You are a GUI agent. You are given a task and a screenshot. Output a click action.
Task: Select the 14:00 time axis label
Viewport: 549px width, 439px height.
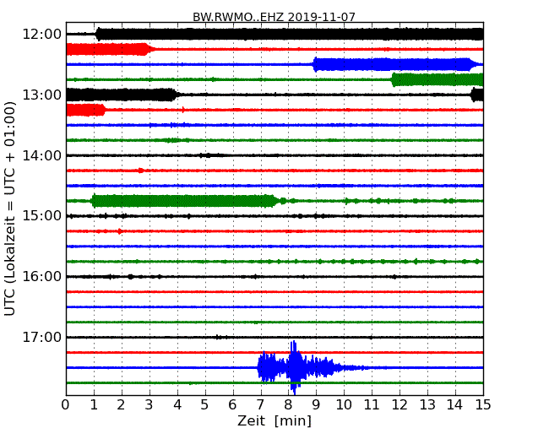pyautogui.click(x=42, y=155)
